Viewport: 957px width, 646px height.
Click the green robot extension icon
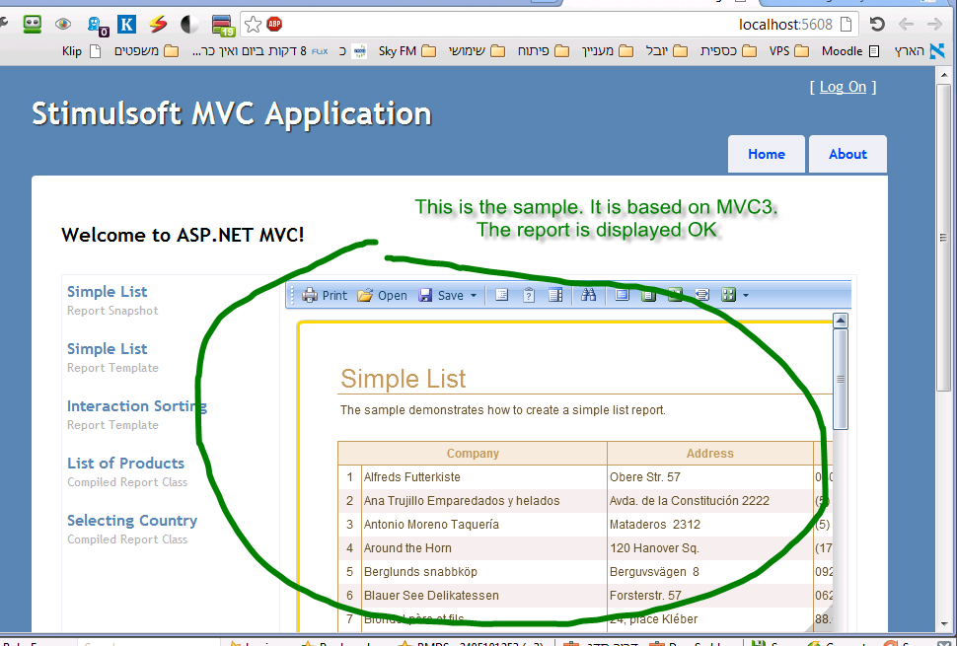pos(32,25)
